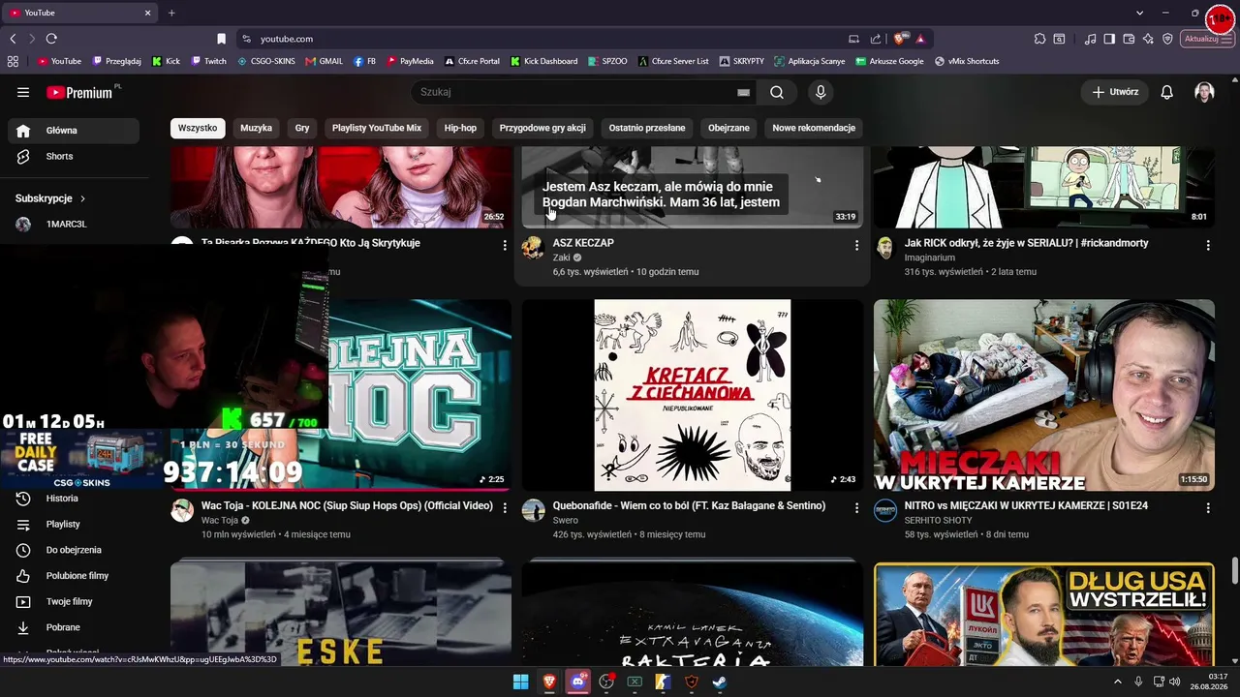Open the account avatar menu
The width and height of the screenshot is (1240, 697).
tap(1204, 92)
